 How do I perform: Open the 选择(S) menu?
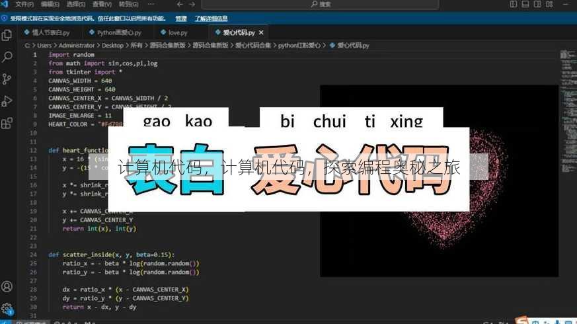[76, 5]
